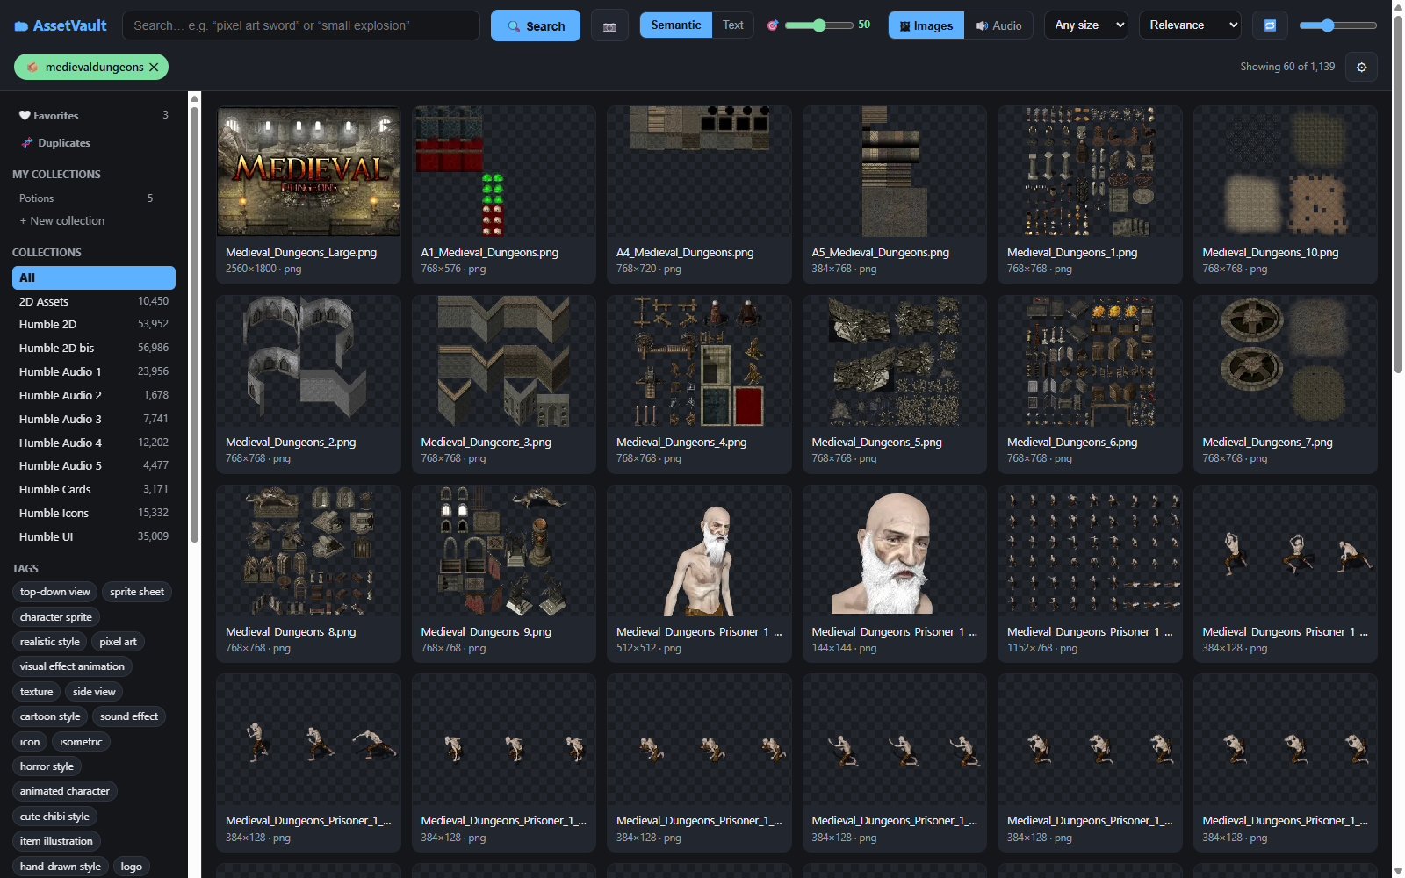Filter by the sprite sheet tag
Viewport: 1405px width, 878px height.
pos(137,592)
